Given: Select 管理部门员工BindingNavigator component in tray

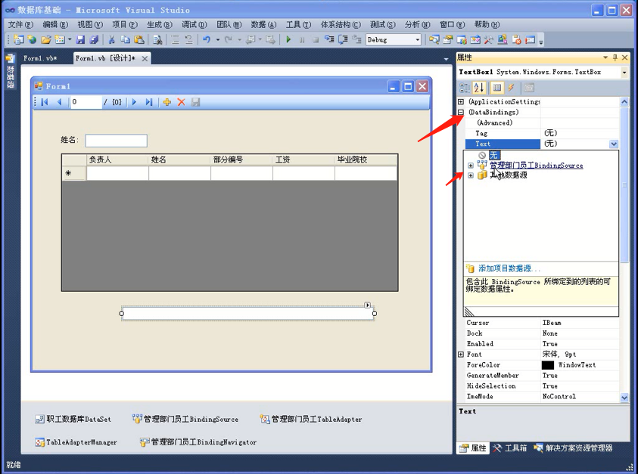Looking at the screenshot, I should (x=198, y=442).
